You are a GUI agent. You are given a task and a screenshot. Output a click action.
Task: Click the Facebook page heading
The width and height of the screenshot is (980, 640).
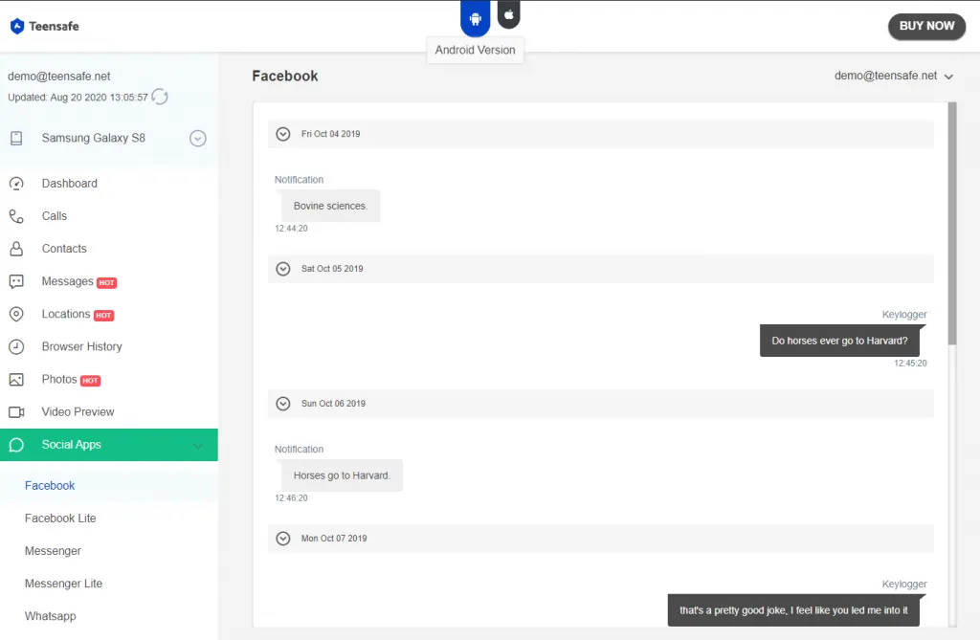point(285,77)
